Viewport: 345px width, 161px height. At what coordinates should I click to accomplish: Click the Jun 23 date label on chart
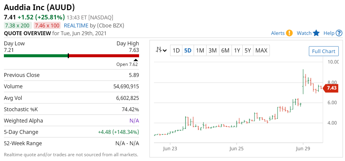pyautogui.click(x=170, y=149)
